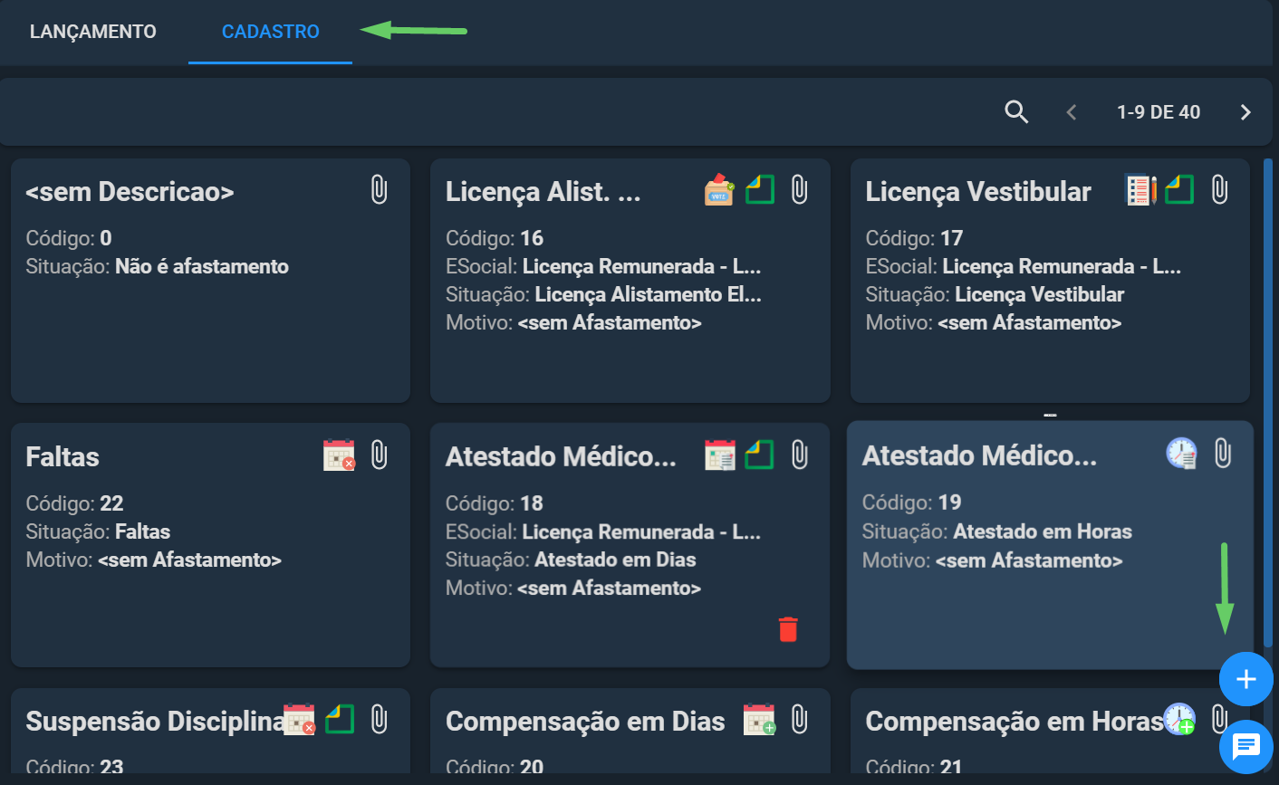
Task: Go to previous page of results
Action: pyautogui.click(x=1072, y=112)
